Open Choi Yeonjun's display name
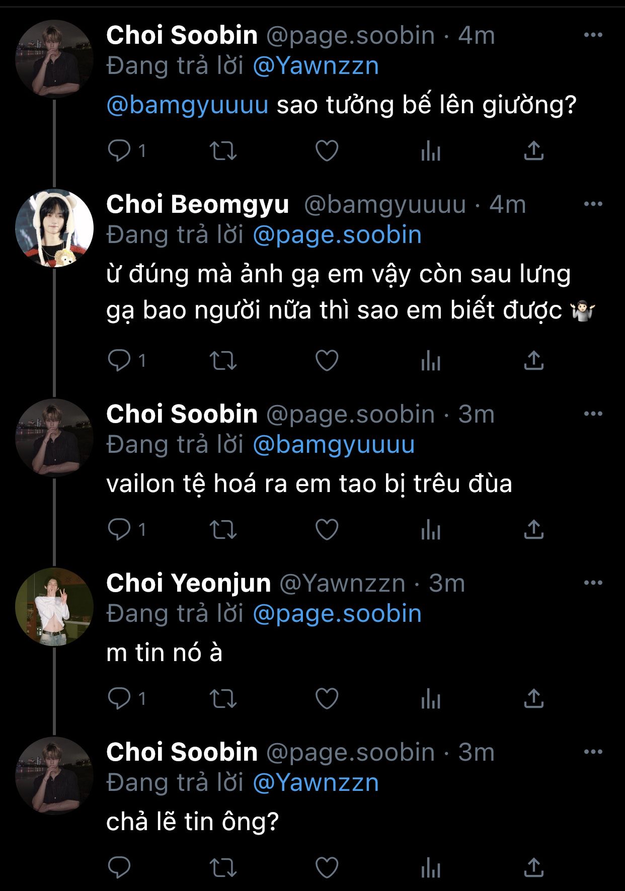This screenshot has height=891, width=625. click(x=189, y=583)
